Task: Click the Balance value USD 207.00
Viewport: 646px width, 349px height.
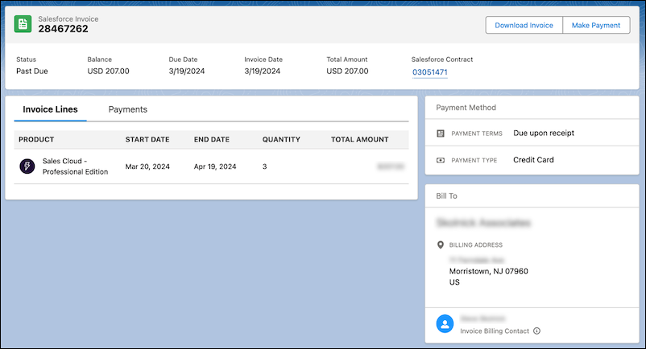Action: click(109, 71)
